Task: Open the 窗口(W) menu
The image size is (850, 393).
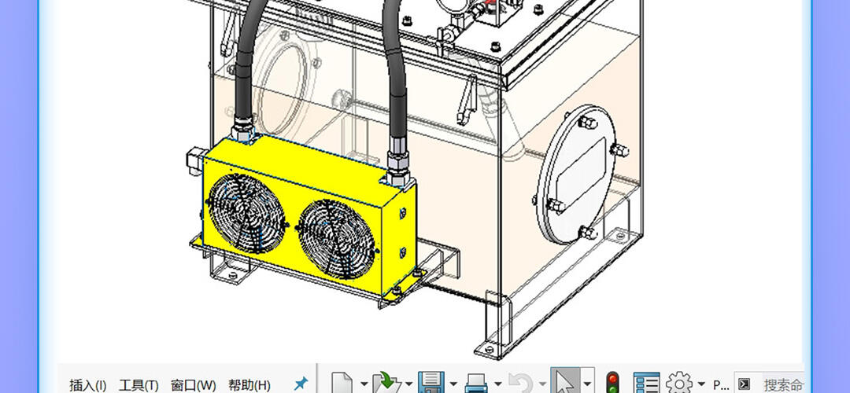Action: pyautogui.click(x=193, y=385)
